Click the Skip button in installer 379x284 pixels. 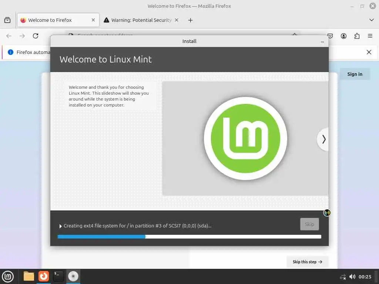[x=309, y=224]
